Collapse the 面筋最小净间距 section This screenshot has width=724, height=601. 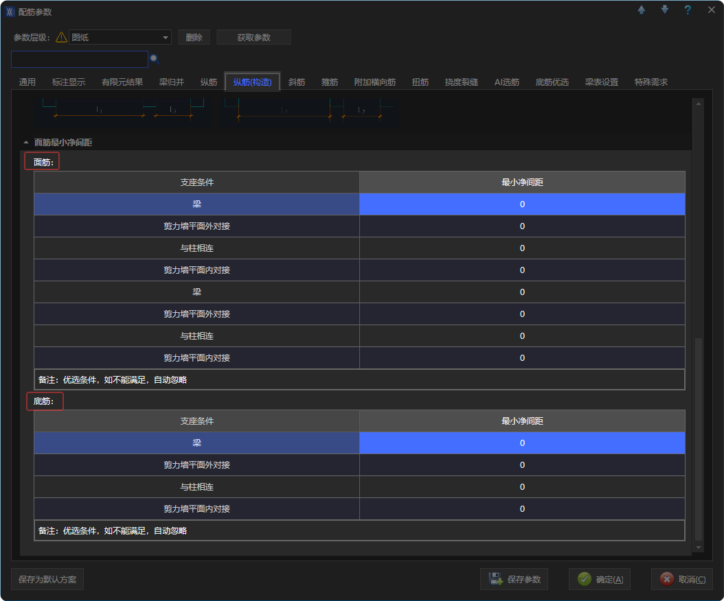(x=26, y=143)
